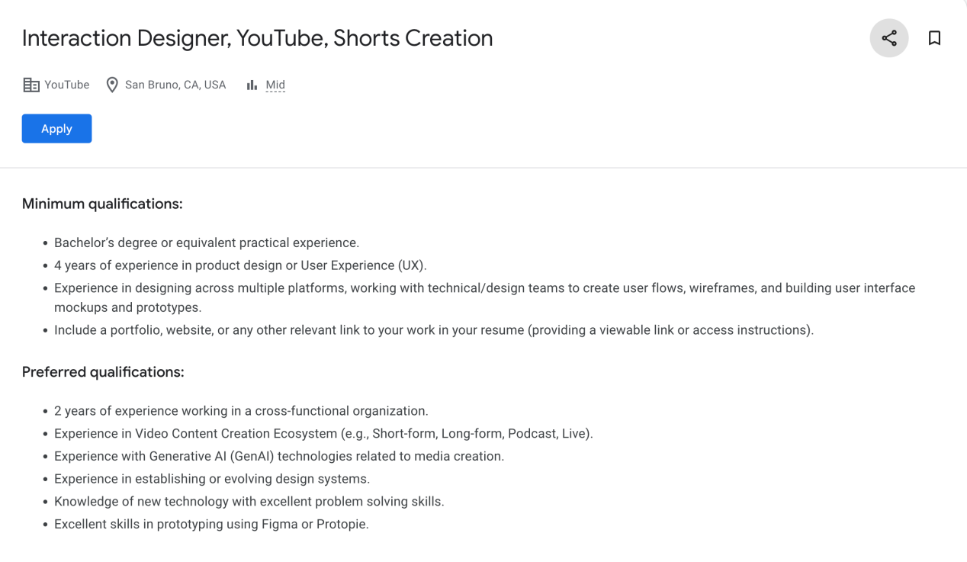Click the Video Content Creation Ecosystem bullet
Image resolution: width=967 pixels, height=562 pixels.
click(x=323, y=434)
